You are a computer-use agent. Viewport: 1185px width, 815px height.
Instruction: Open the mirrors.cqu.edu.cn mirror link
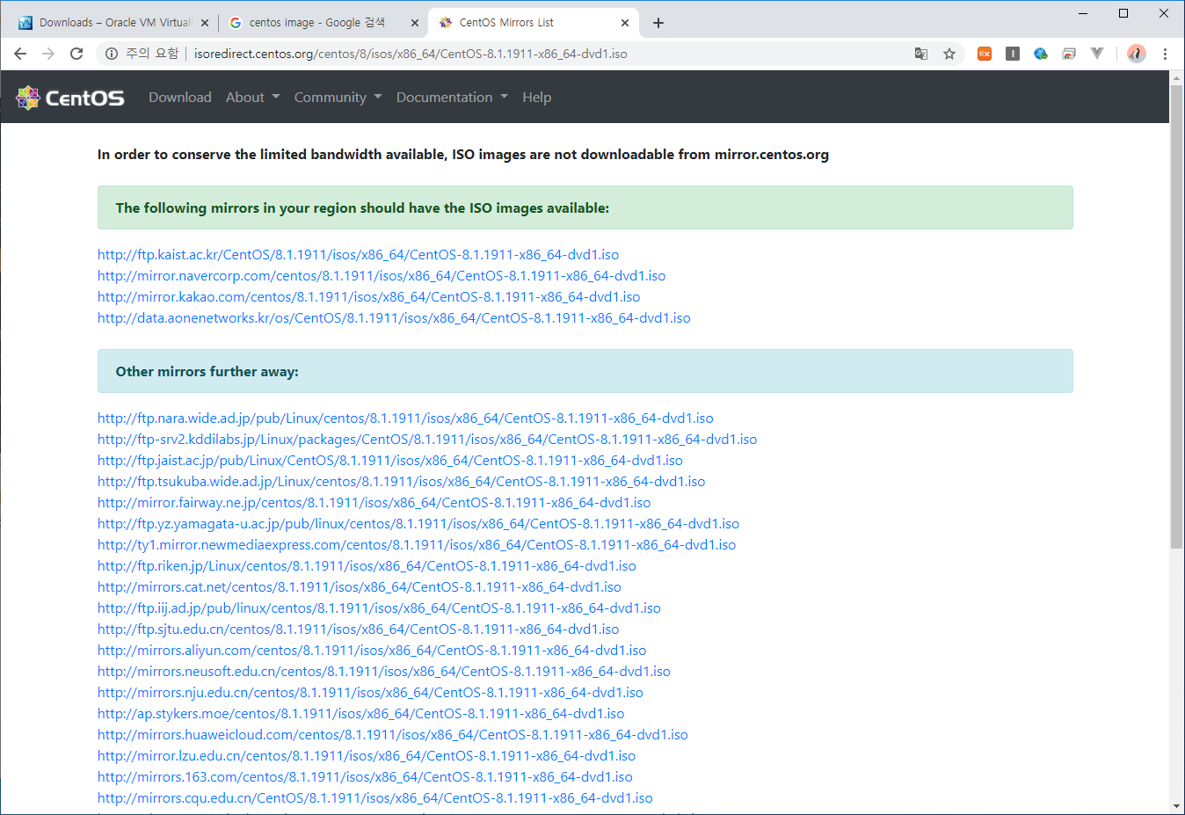point(375,798)
